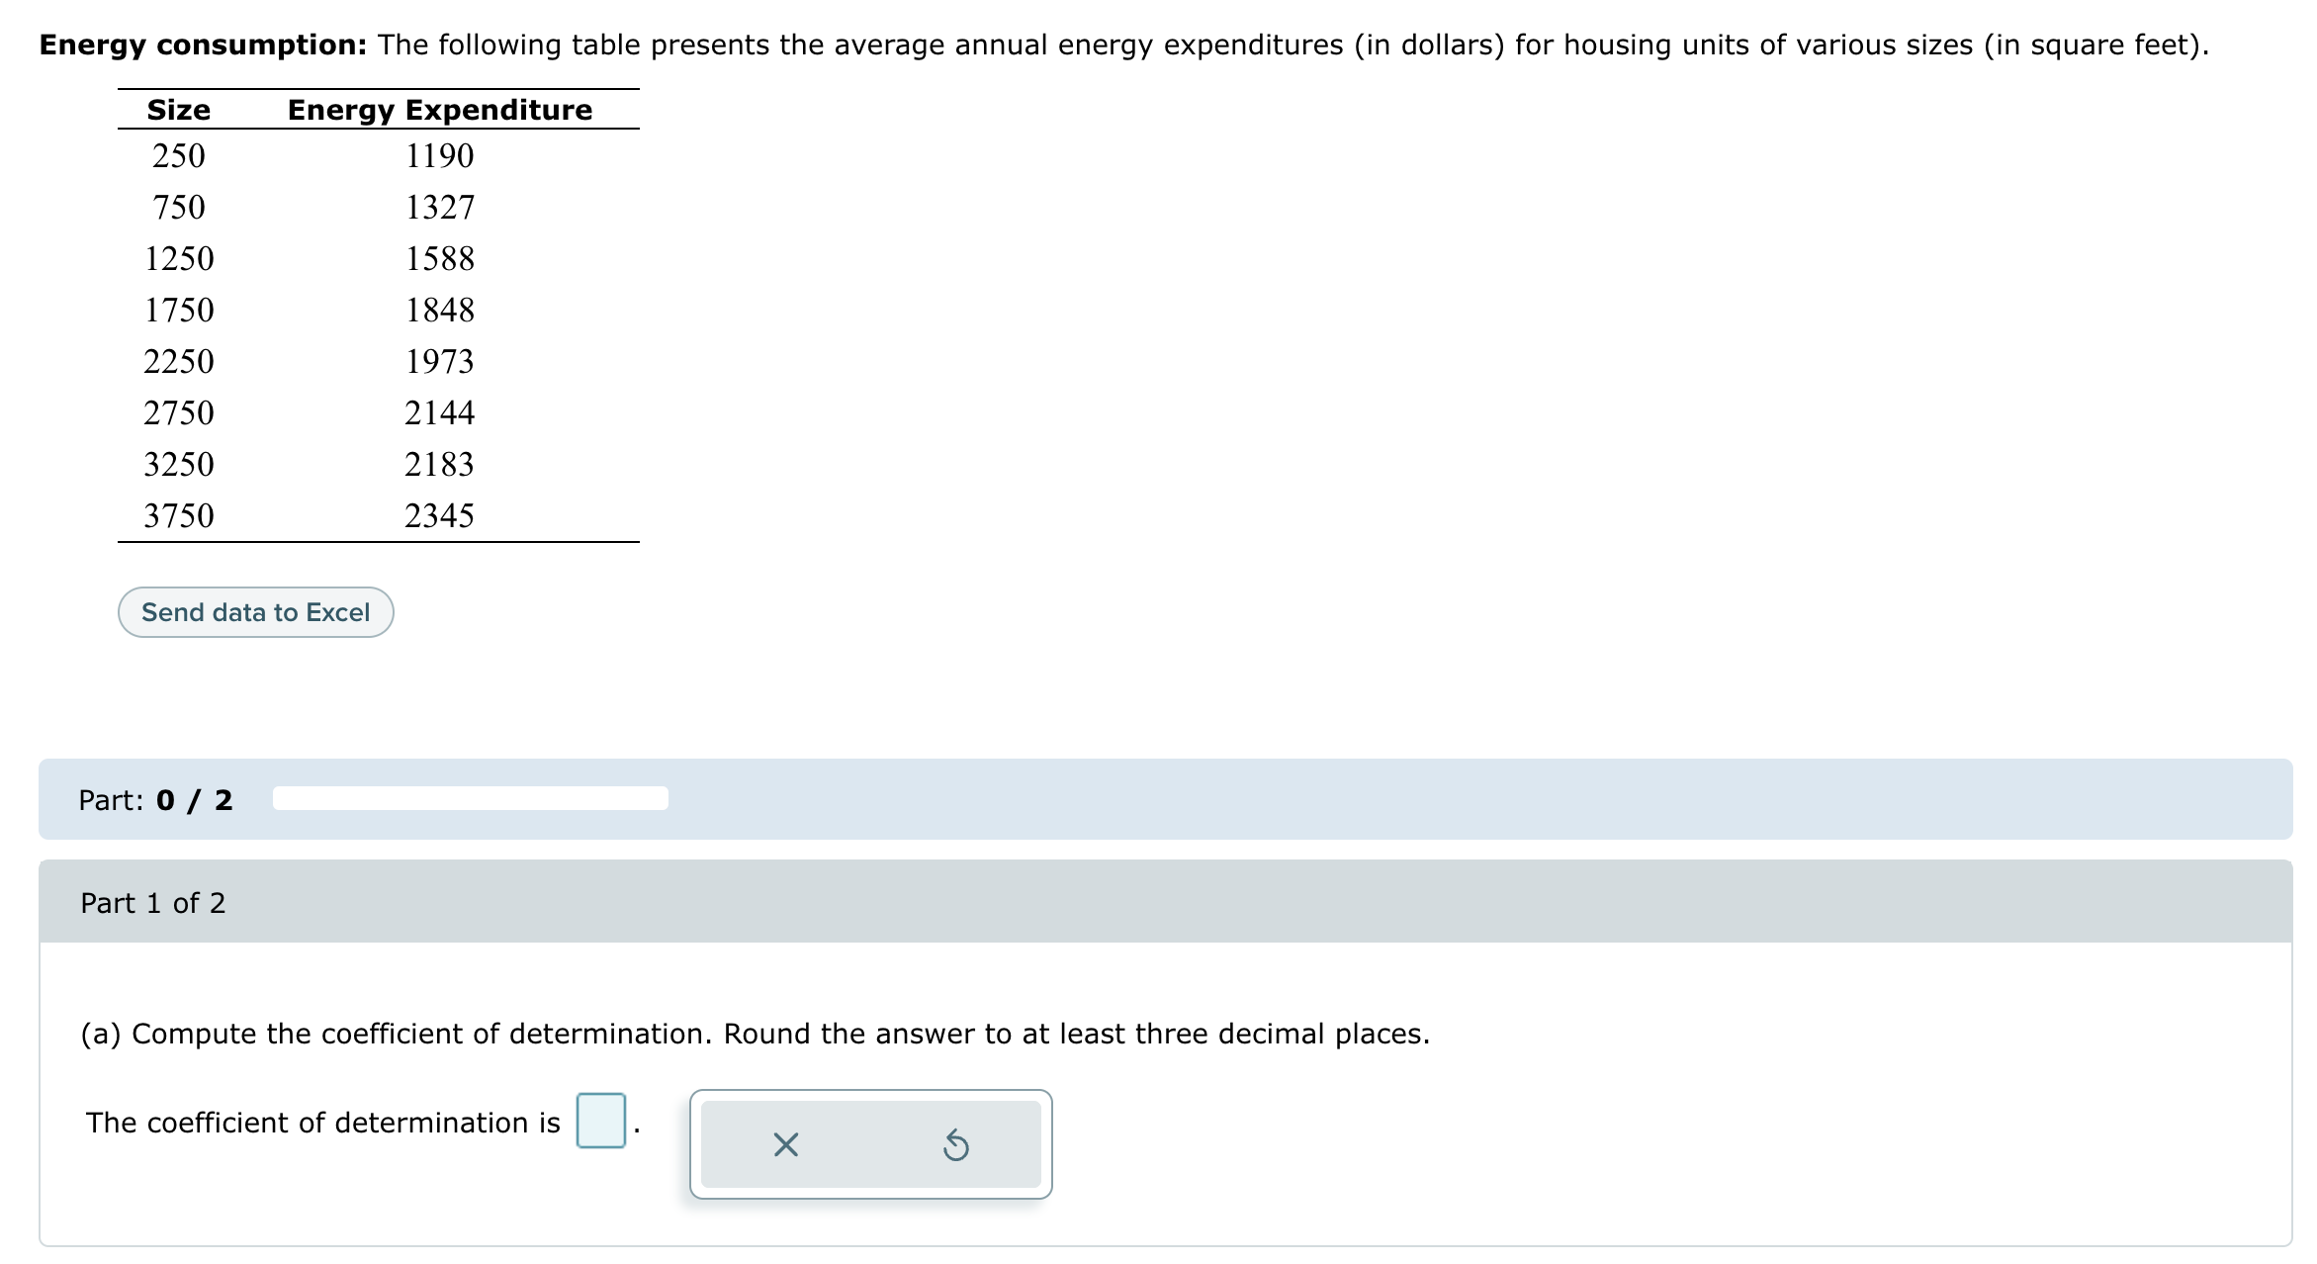Screen dimensions: 2317x1264
Task: Select the undo arrow icon
Action: pos(956,1144)
